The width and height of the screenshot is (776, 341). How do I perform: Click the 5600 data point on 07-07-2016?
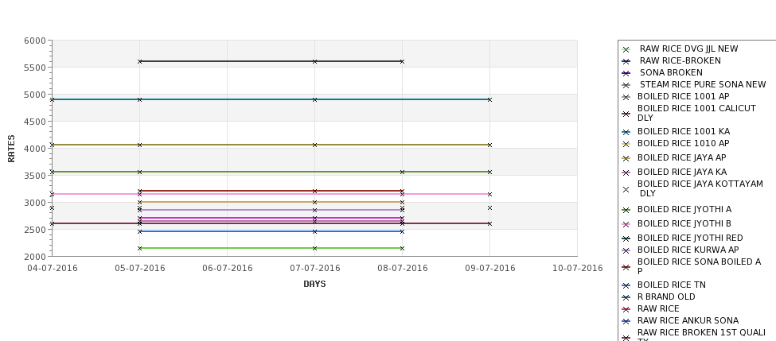pos(314,61)
